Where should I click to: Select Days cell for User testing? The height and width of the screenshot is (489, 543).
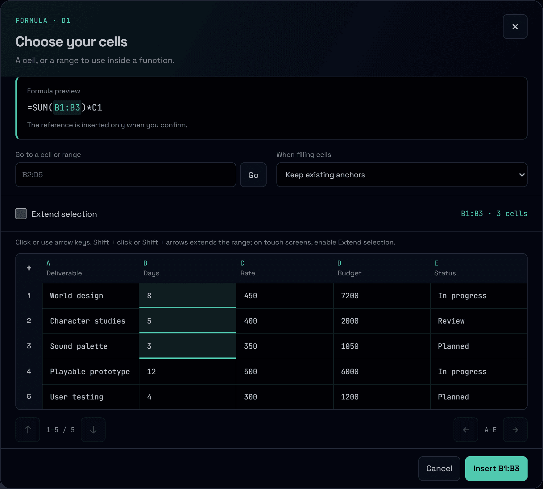[x=188, y=397]
